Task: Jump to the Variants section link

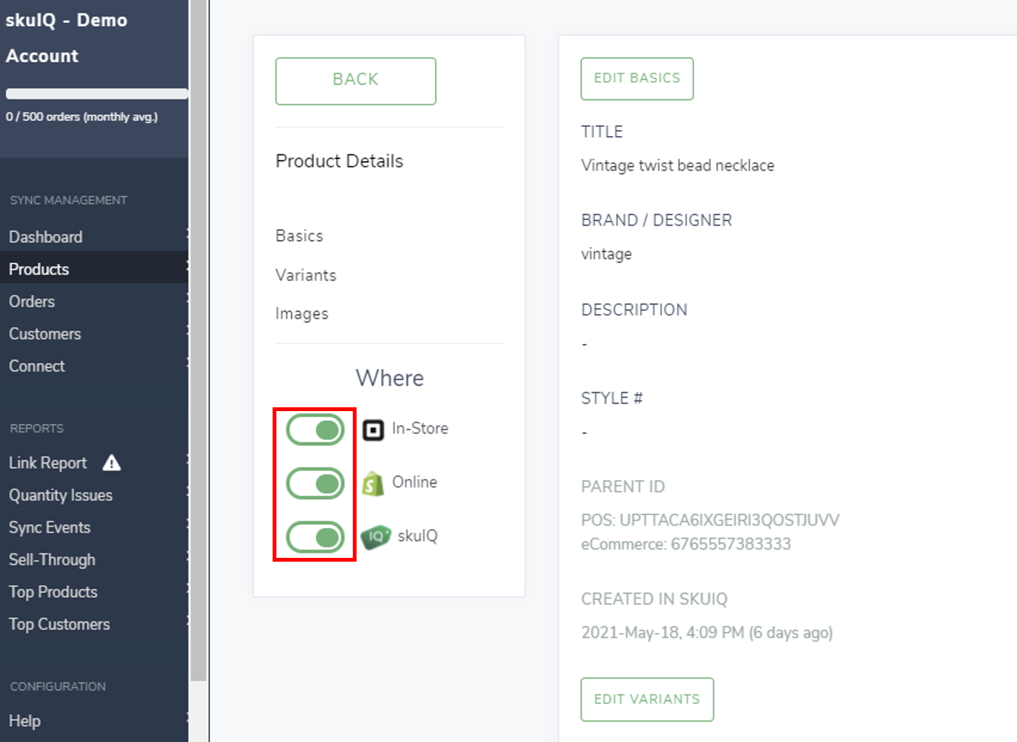Action: [x=305, y=275]
